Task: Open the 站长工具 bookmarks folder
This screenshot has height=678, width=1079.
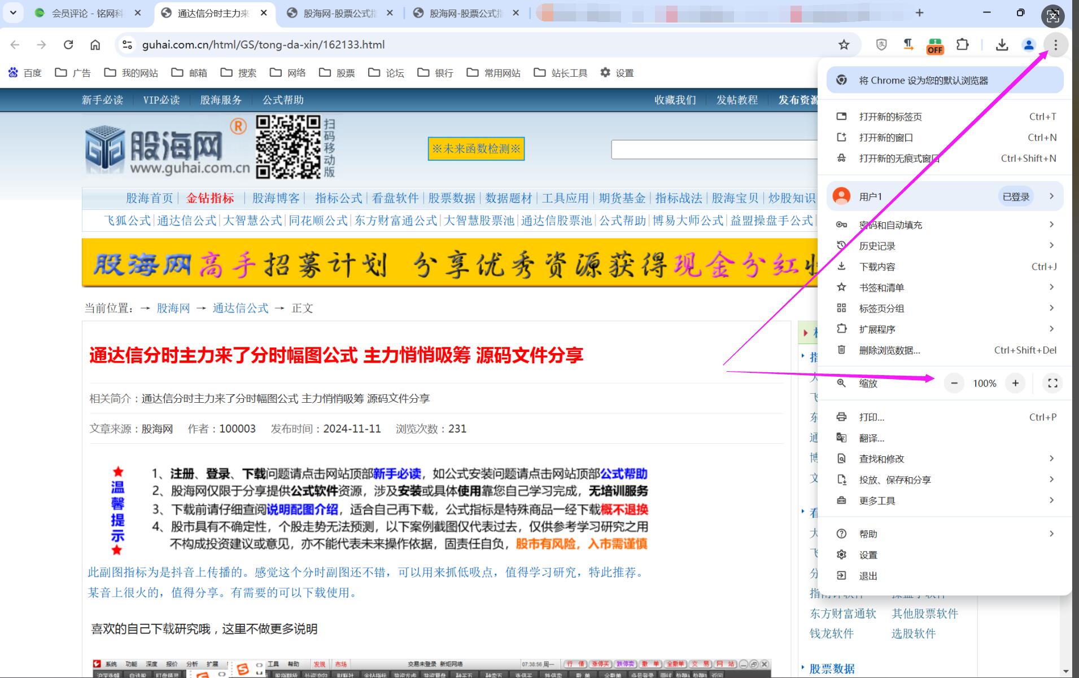Action: (x=561, y=73)
